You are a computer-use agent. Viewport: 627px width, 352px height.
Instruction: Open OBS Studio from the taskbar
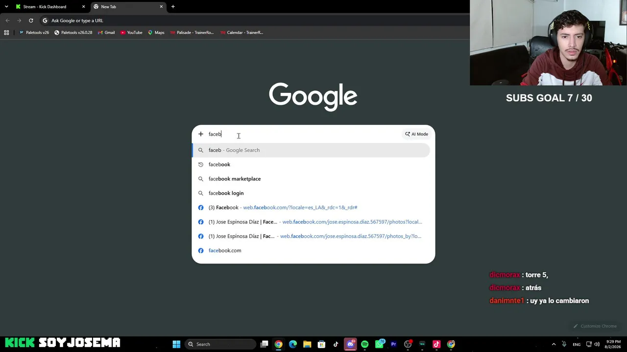[408, 344]
